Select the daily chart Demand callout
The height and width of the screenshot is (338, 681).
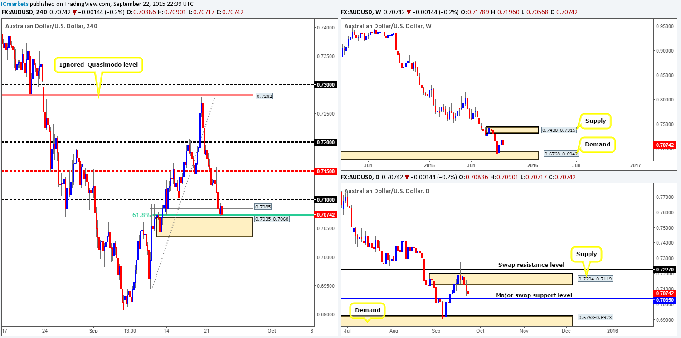click(x=368, y=310)
